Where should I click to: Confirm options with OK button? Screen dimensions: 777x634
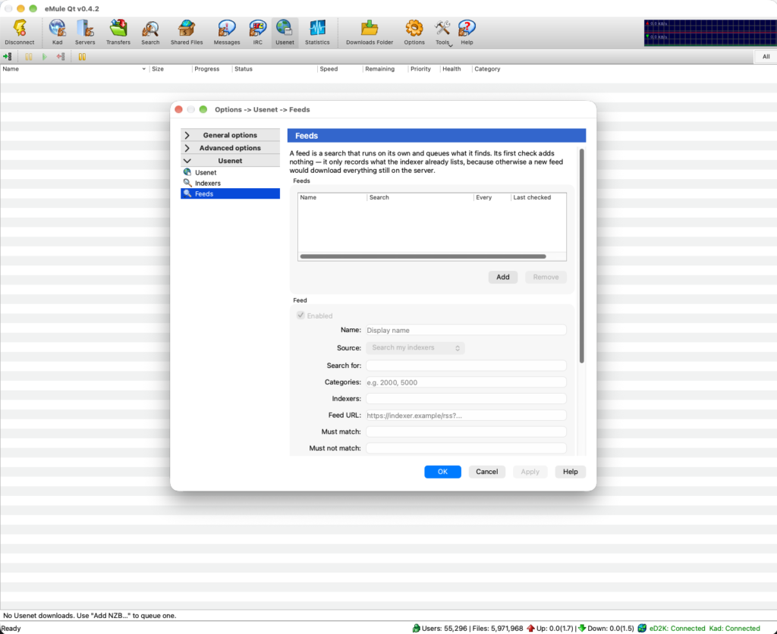point(442,472)
